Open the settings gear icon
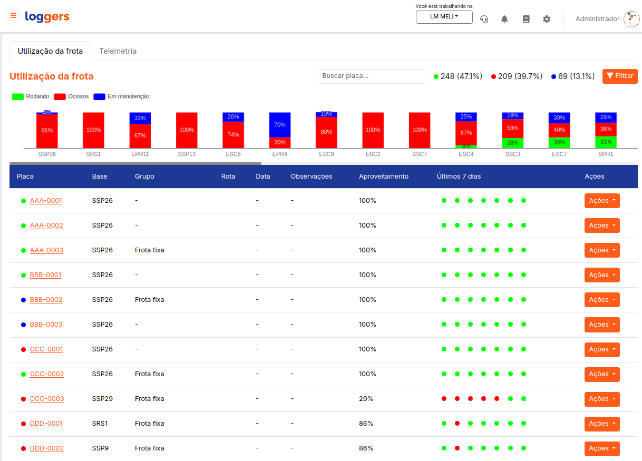This screenshot has height=461, width=642. pos(547,19)
